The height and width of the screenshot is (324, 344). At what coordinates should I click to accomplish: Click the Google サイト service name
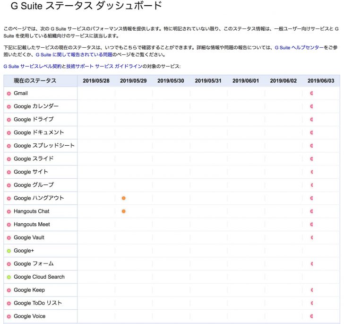[31, 172]
